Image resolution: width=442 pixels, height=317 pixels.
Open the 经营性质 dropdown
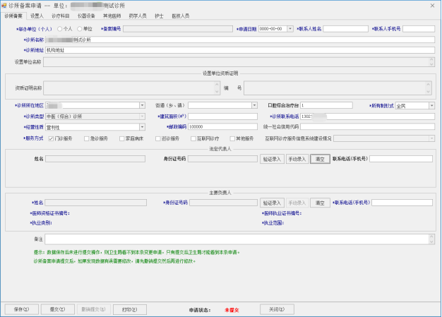[142, 127]
